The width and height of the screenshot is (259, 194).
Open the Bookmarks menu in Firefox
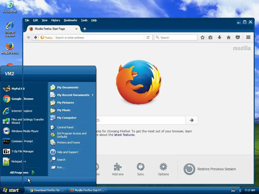(x=70, y=20)
